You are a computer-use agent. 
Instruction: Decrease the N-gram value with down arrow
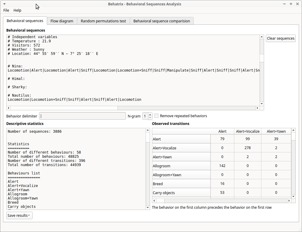point(150,117)
